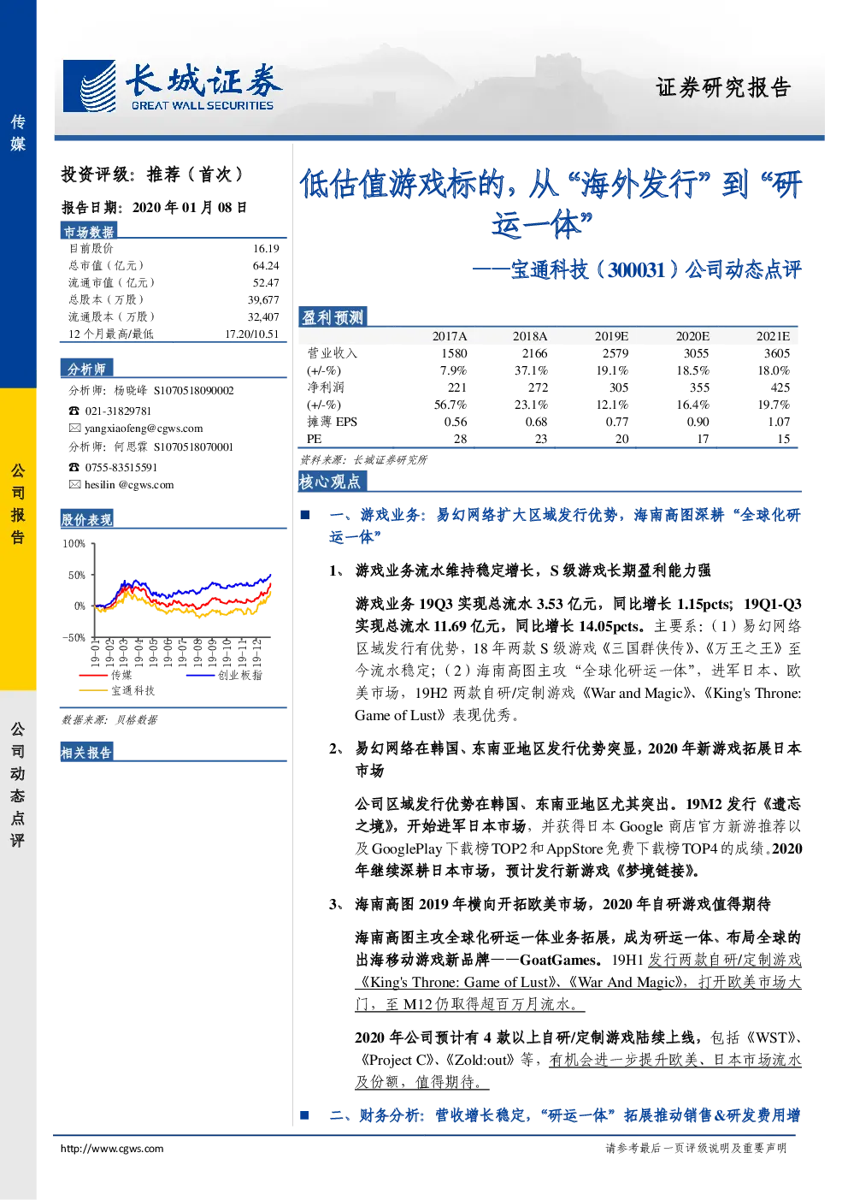Image resolution: width=848 pixels, height=1200 pixels.
Task: Select the current share price value 16.19
Action: pos(266,249)
